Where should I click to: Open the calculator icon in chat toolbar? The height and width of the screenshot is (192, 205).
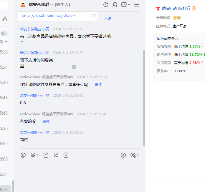(x=56, y=155)
